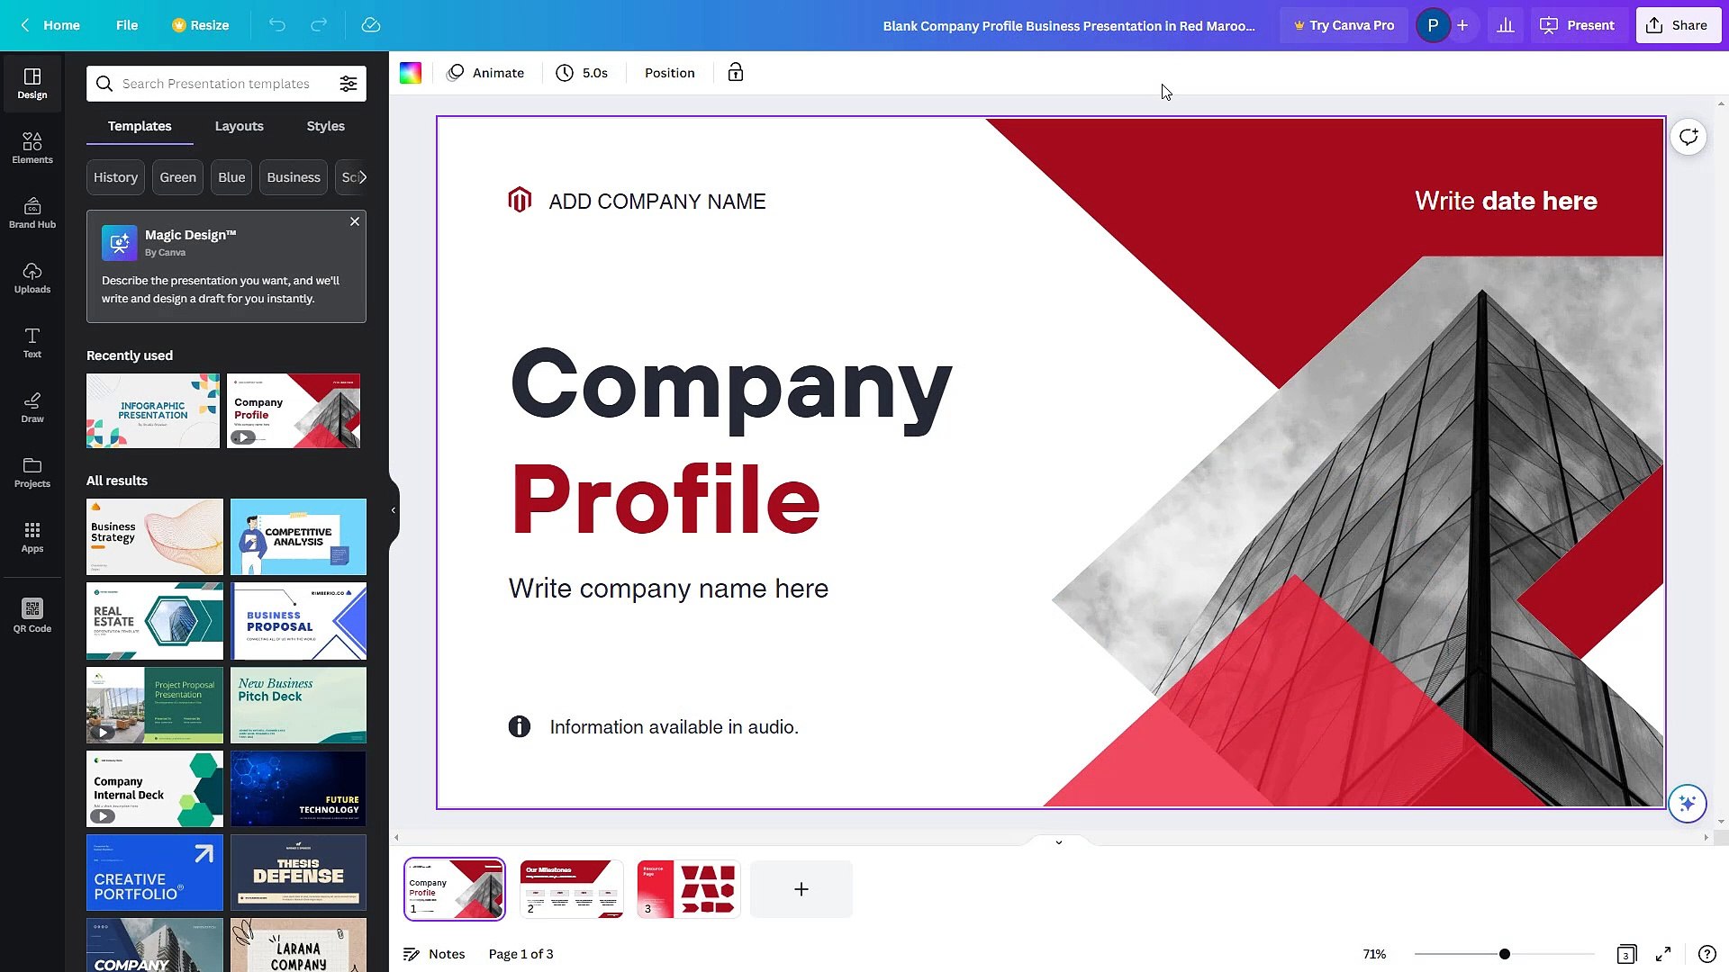Open template search filters icon
This screenshot has height=972, width=1729.
[349, 83]
